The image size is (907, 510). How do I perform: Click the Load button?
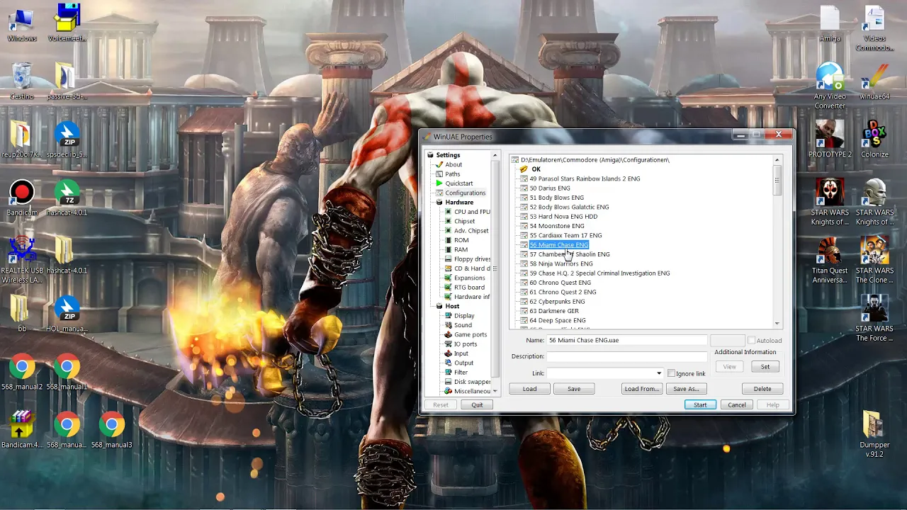click(529, 389)
